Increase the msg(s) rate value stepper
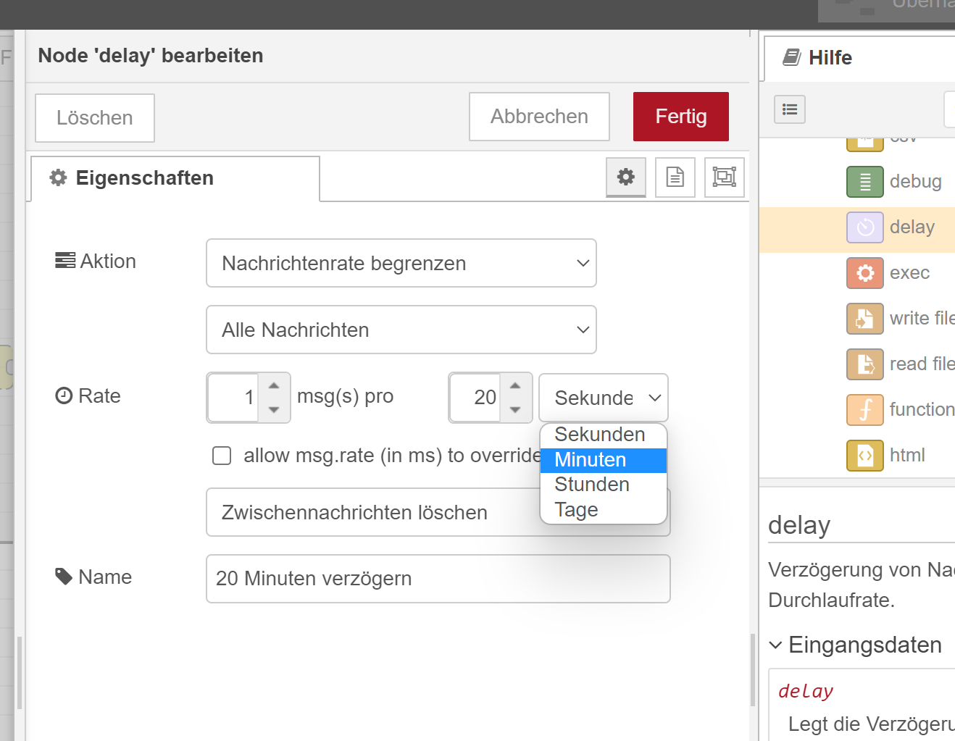The height and width of the screenshot is (741, 955). (x=274, y=386)
